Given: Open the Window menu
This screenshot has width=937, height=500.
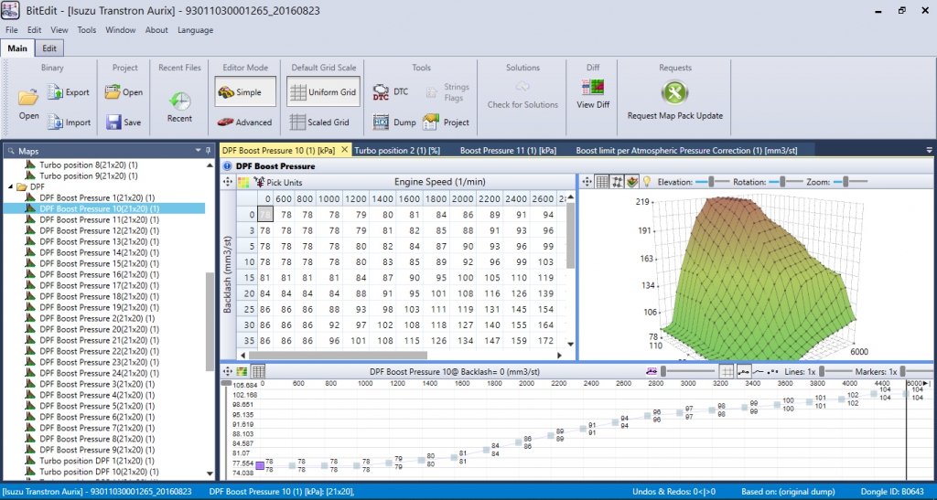Looking at the screenshot, I should 121,30.
